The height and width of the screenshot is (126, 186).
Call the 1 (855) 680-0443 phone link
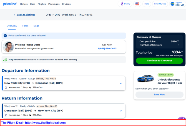(107, 49)
